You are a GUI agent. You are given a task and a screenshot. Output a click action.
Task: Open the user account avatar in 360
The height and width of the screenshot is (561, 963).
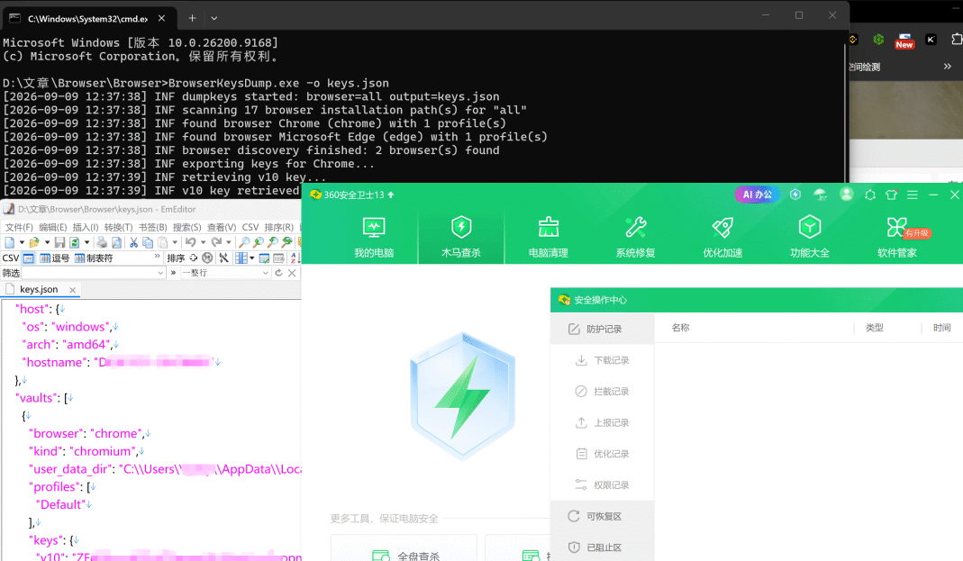(846, 195)
